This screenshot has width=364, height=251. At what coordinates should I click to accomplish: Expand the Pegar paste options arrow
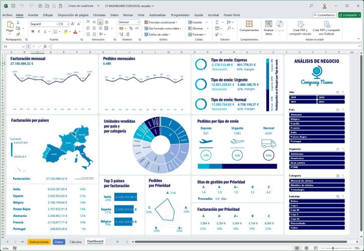[10, 34]
